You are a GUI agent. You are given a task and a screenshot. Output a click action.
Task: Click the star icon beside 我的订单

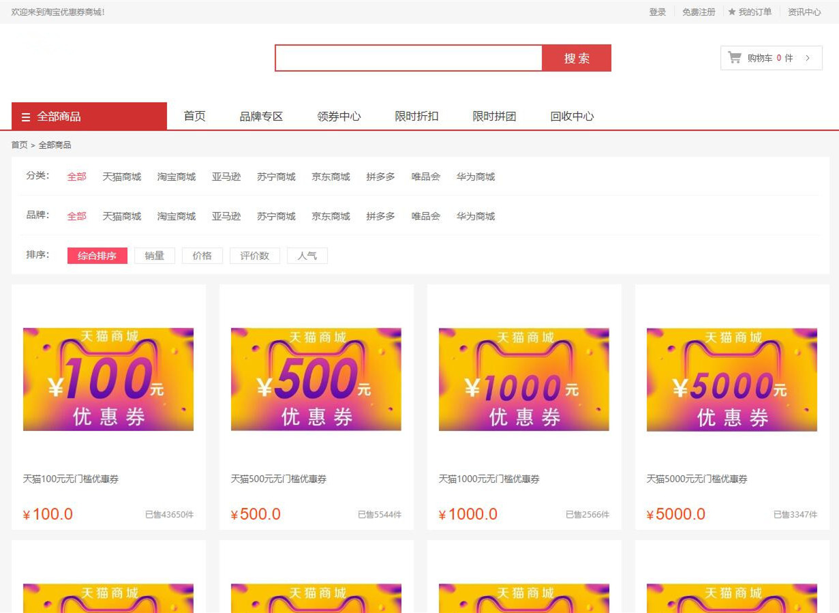[x=732, y=12]
